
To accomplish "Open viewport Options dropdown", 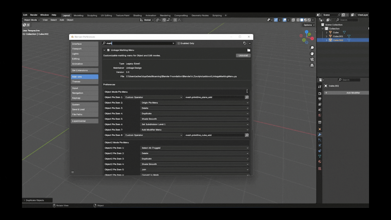I will click(x=309, y=25).
